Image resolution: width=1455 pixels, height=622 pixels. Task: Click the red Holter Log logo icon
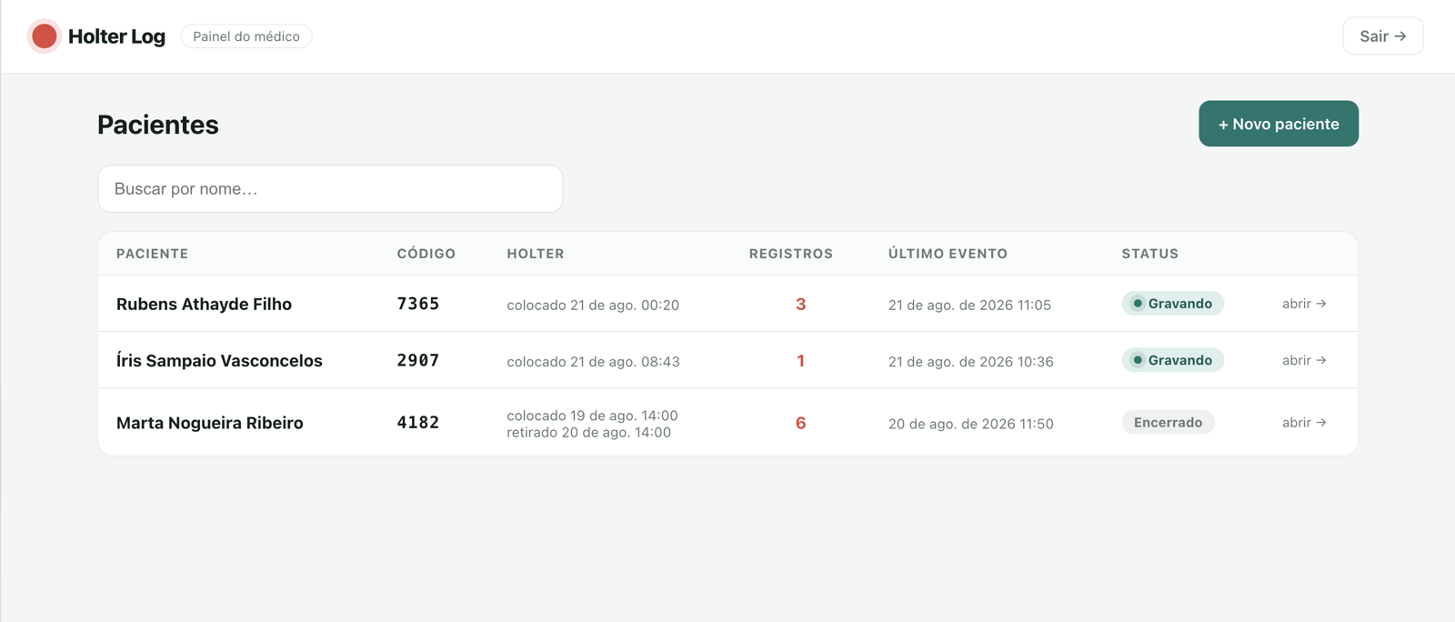(44, 36)
